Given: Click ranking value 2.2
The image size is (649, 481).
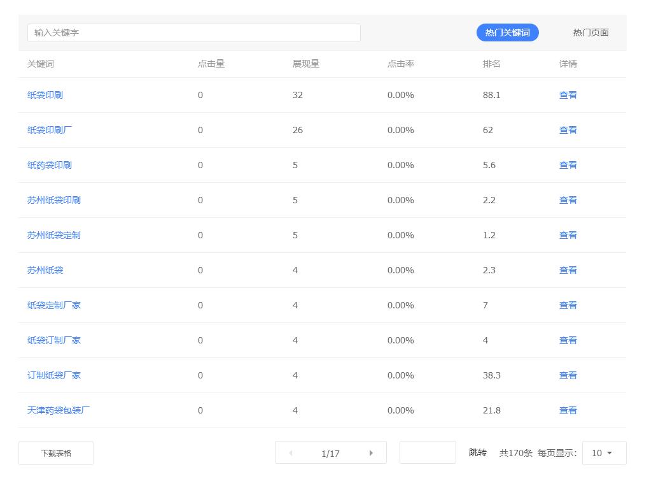Looking at the screenshot, I should pos(489,200).
